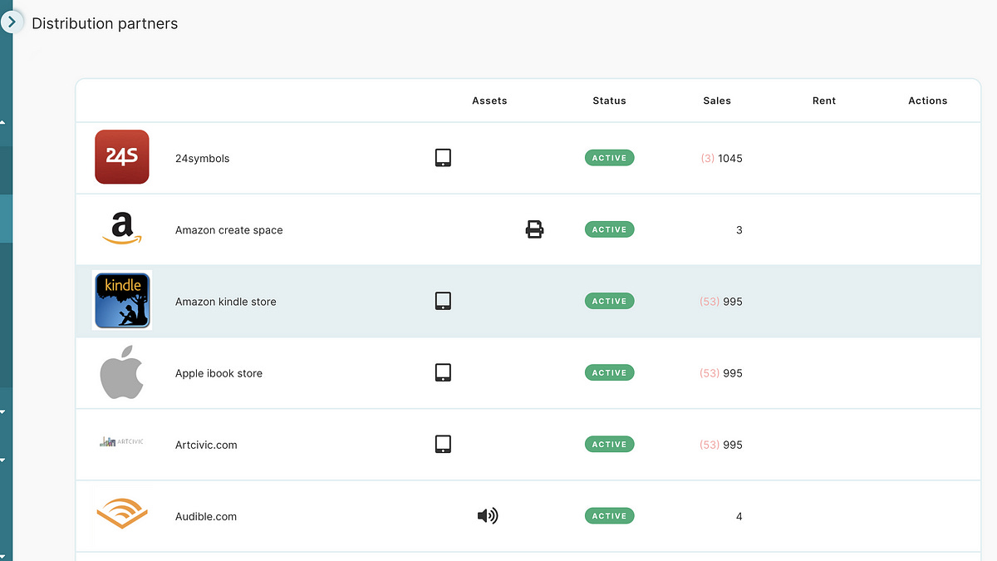Click the ACTIVE badge for Audible.com
The image size is (997, 561).
[x=610, y=516]
